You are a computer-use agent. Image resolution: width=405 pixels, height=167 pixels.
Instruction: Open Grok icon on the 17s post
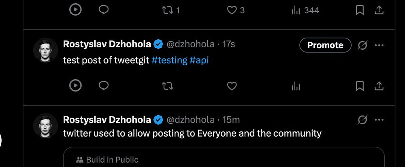[362, 45]
